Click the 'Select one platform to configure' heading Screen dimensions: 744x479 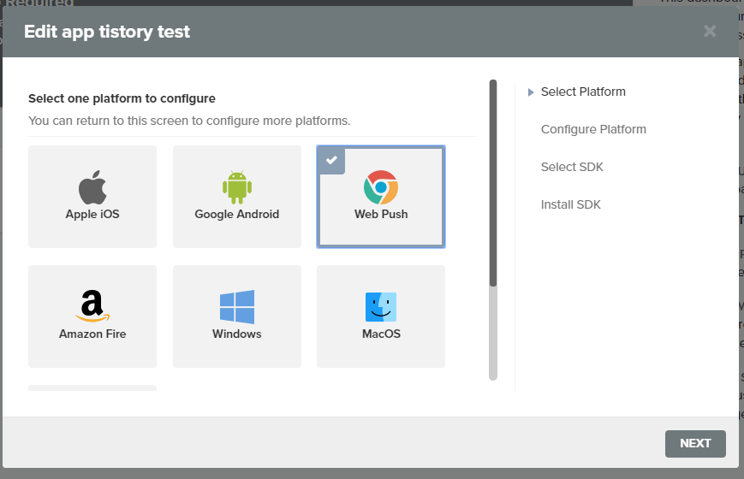pos(122,98)
